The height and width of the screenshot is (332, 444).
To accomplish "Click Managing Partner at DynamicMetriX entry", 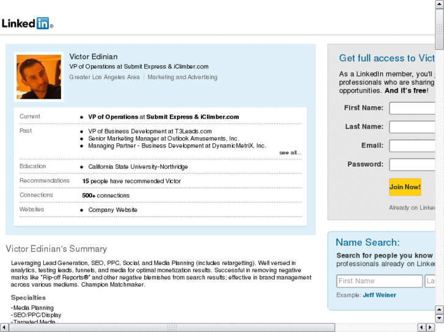I will click(x=177, y=146).
